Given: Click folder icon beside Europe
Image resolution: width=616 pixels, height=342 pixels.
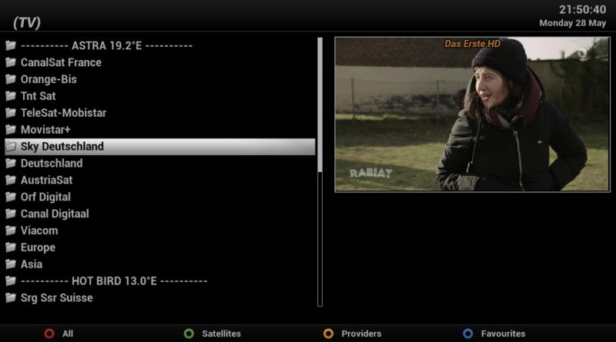Looking at the screenshot, I should tap(11, 247).
